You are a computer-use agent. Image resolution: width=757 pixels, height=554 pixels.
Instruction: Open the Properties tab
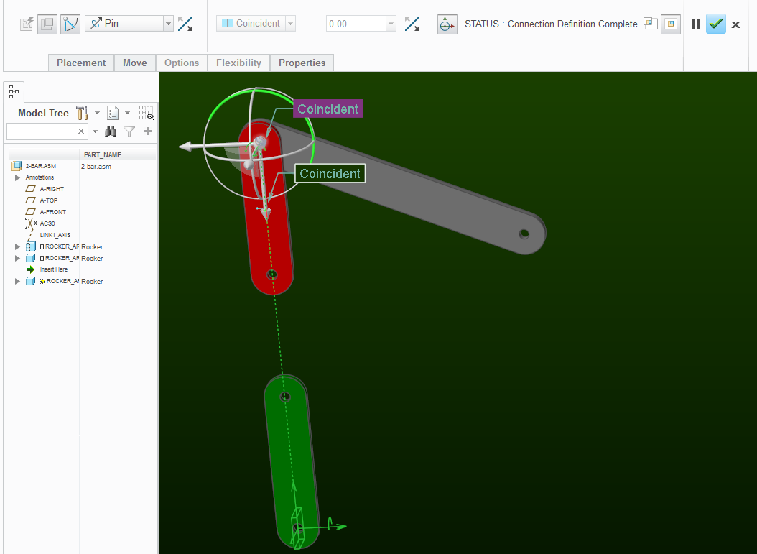click(302, 63)
